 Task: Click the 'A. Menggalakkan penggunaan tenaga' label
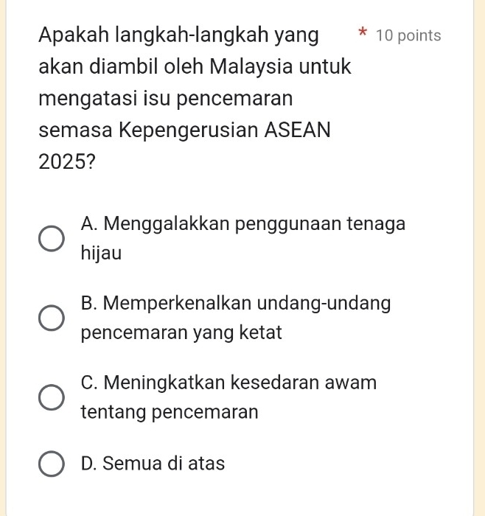[243, 223]
